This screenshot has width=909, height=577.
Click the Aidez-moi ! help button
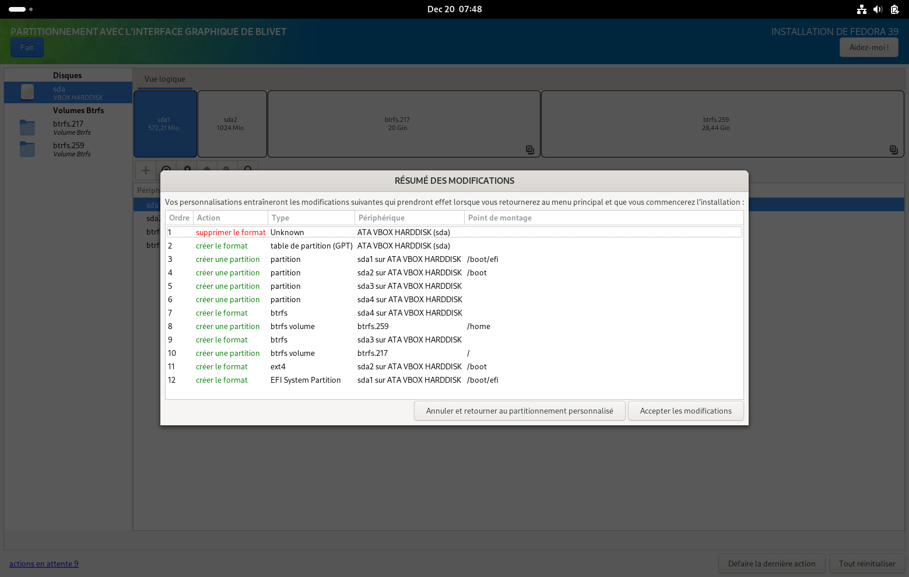coord(868,47)
